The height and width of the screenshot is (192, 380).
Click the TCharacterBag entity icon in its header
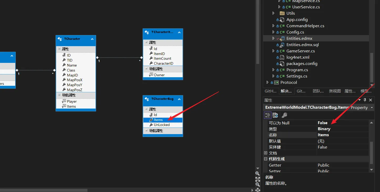(147, 99)
